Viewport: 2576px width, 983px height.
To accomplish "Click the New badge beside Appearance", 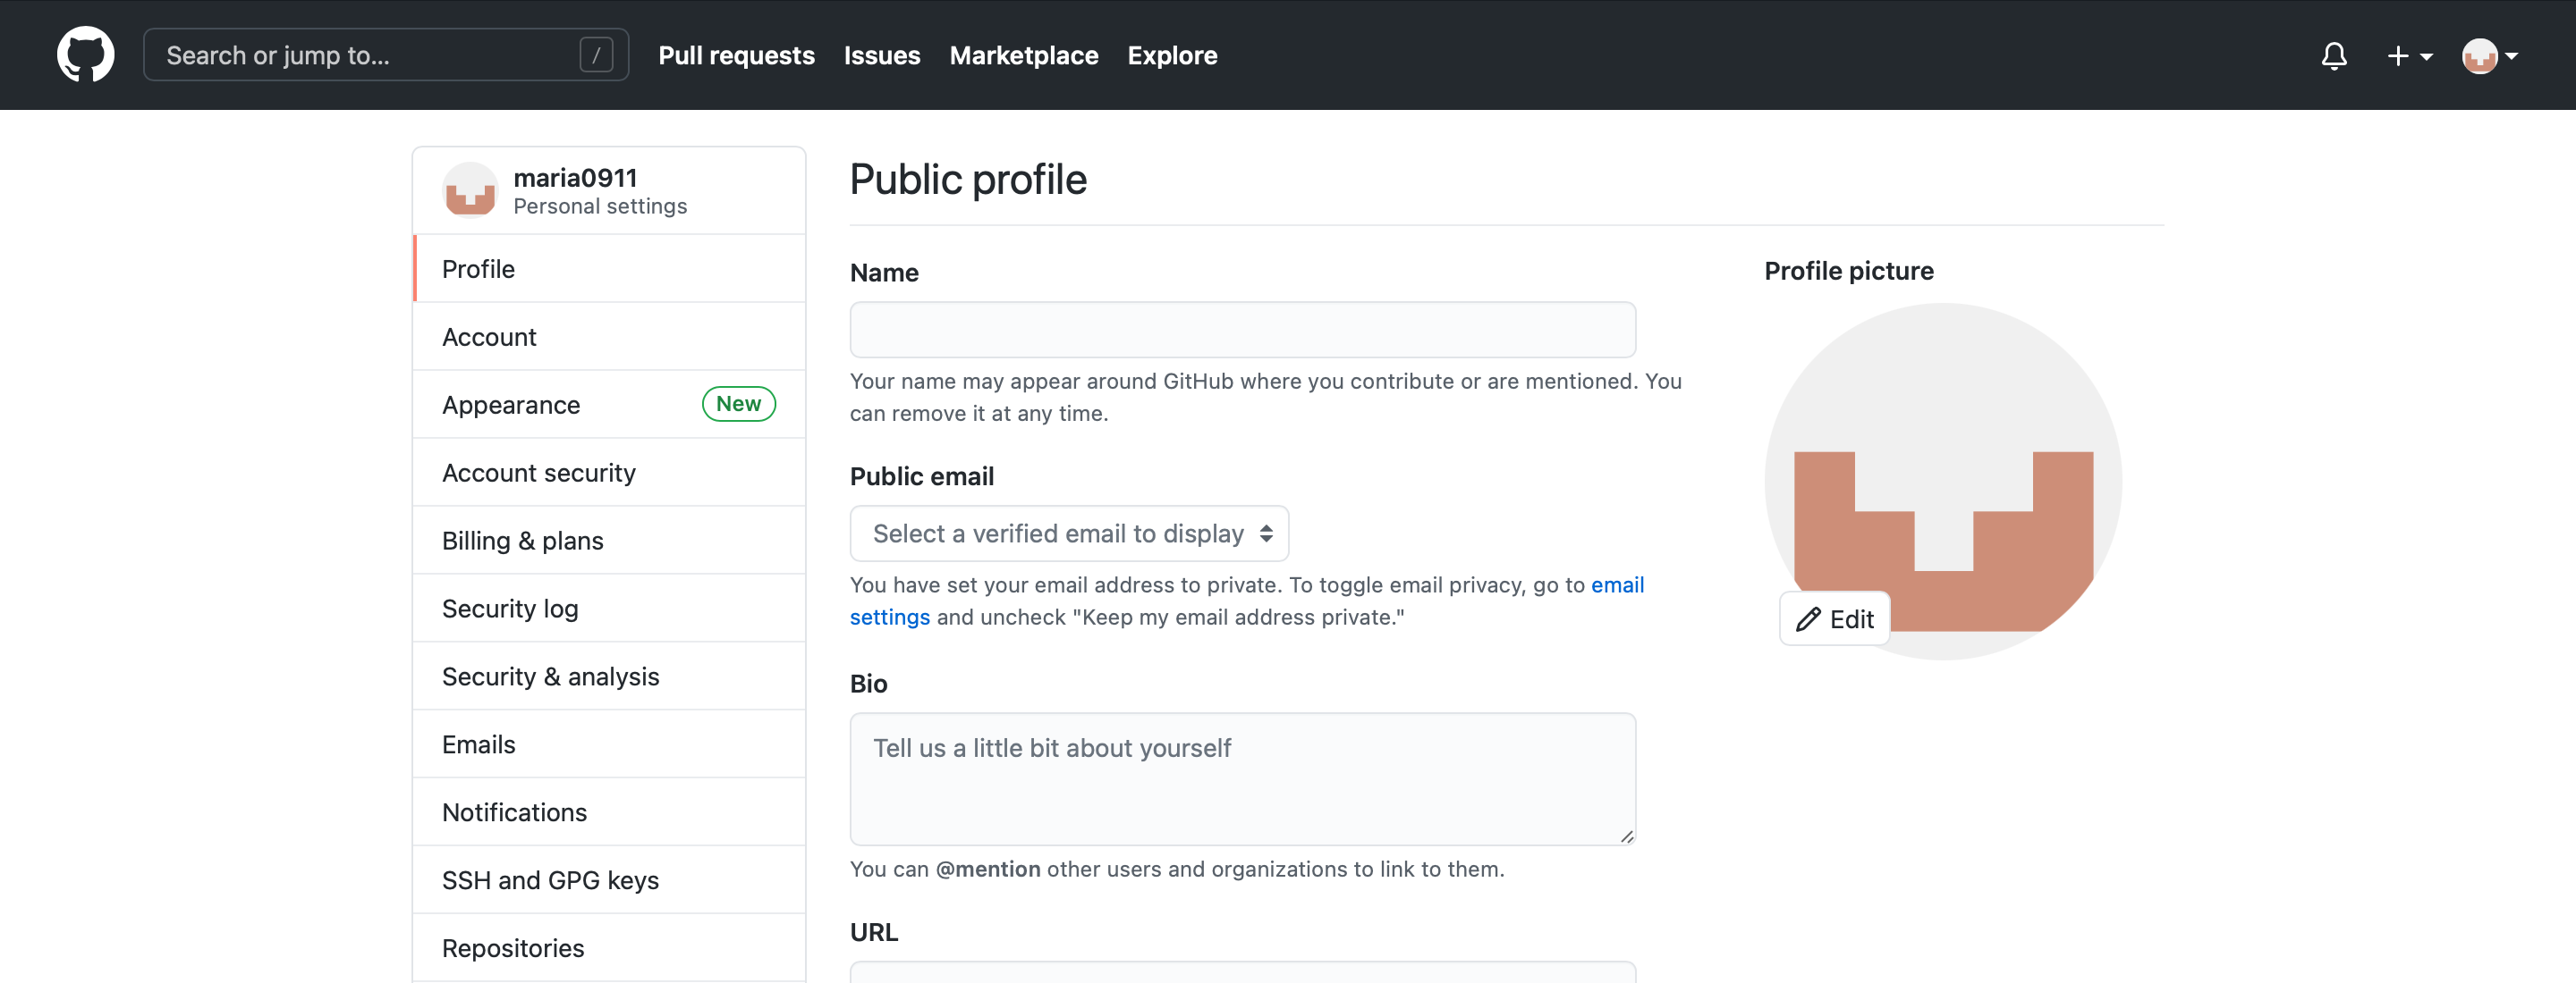I will (738, 404).
